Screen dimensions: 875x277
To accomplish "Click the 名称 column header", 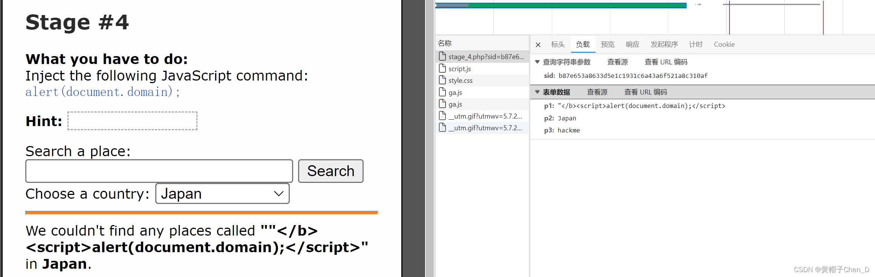I will pos(482,43).
